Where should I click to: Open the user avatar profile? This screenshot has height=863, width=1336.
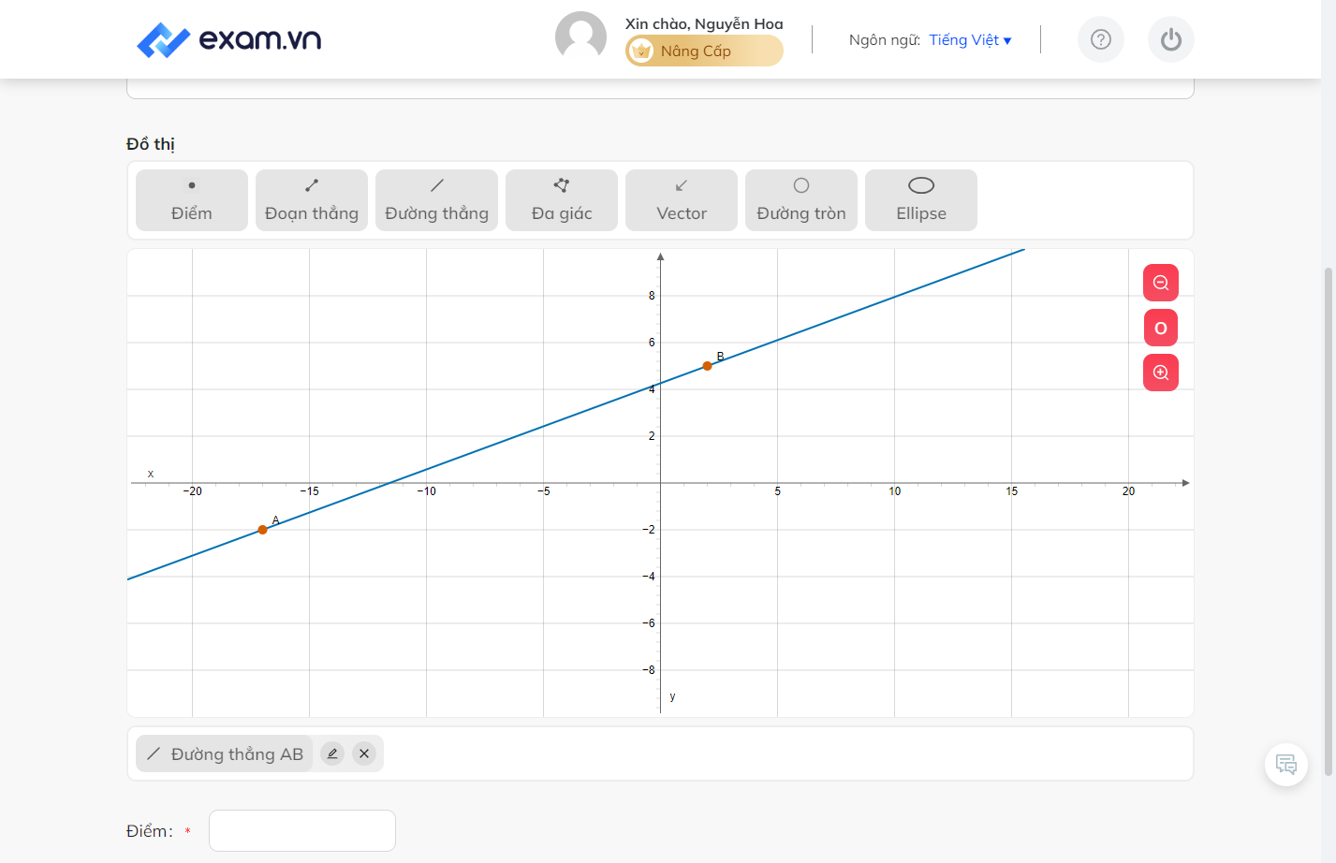click(580, 37)
